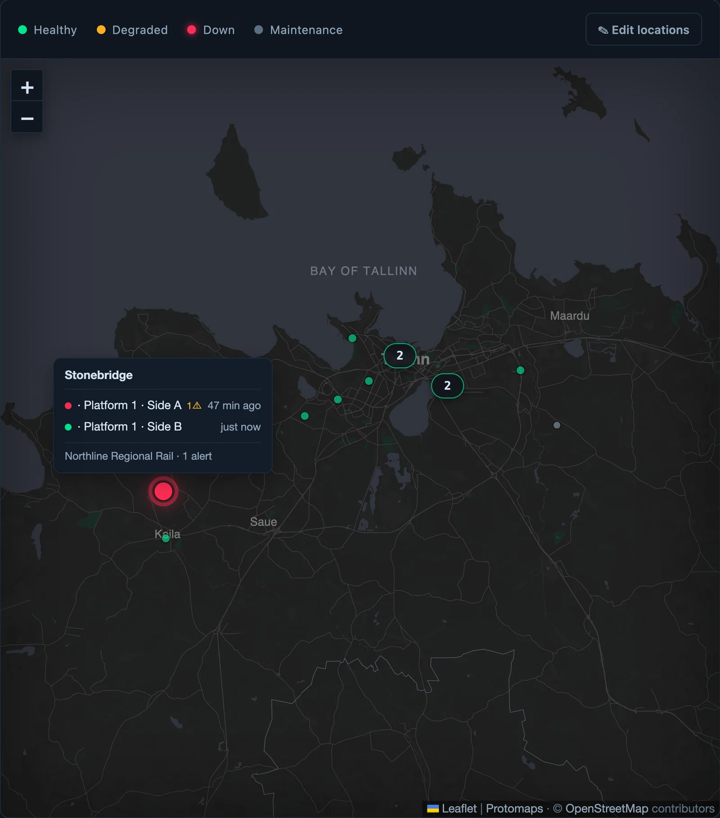The image size is (720, 818).
Task: Click the 47 min ago timestamp
Action: point(234,406)
